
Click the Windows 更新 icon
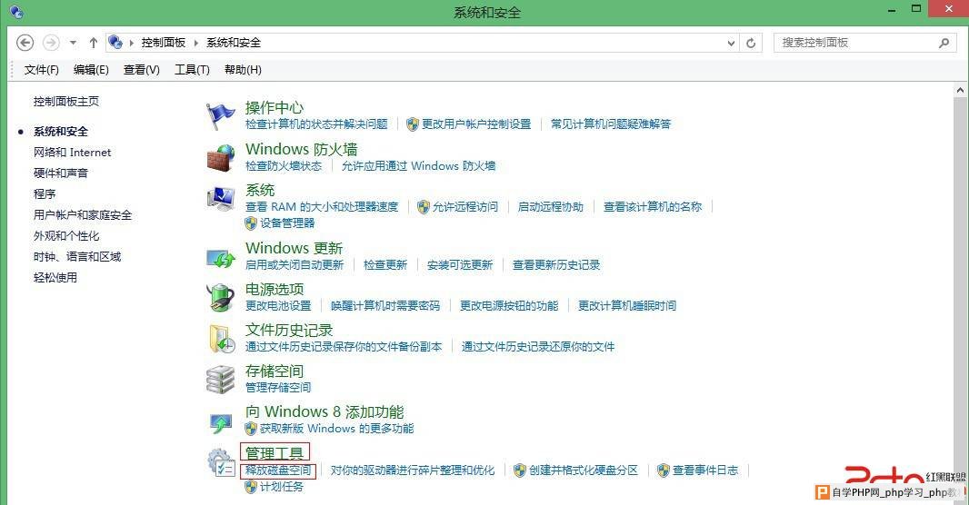(x=221, y=257)
